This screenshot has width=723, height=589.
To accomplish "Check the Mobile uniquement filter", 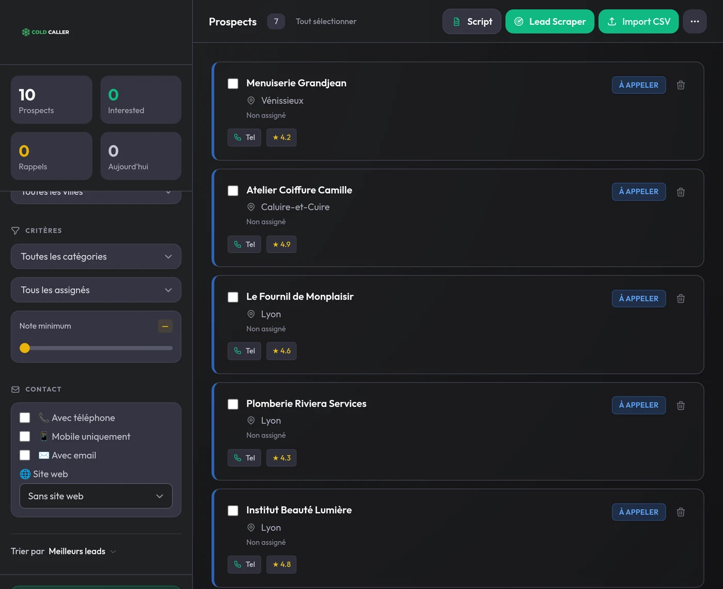I will click(x=25, y=436).
